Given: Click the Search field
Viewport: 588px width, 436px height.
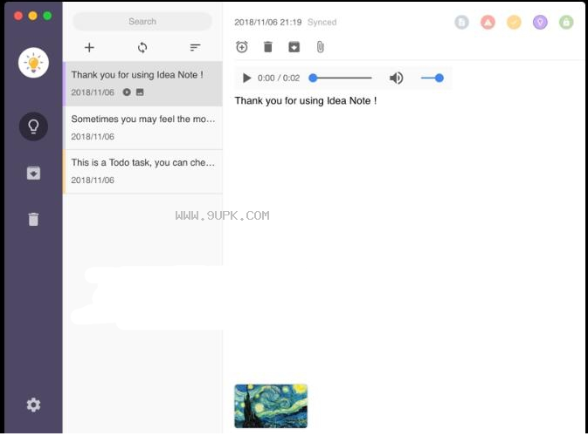Looking at the screenshot, I should point(142,21).
